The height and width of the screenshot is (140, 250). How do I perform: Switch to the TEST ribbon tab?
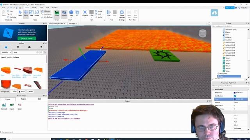41,8
